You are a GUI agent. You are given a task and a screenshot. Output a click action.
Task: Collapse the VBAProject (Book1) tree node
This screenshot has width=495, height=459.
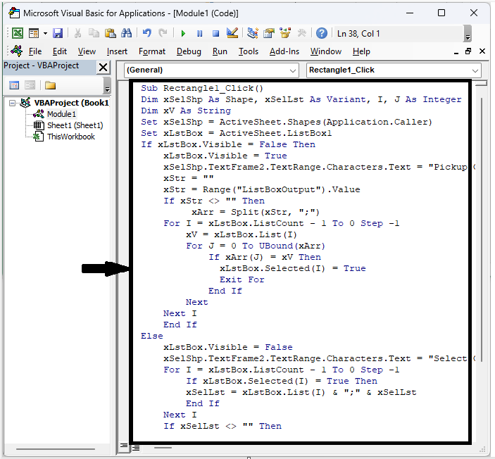tap(13, 103)
